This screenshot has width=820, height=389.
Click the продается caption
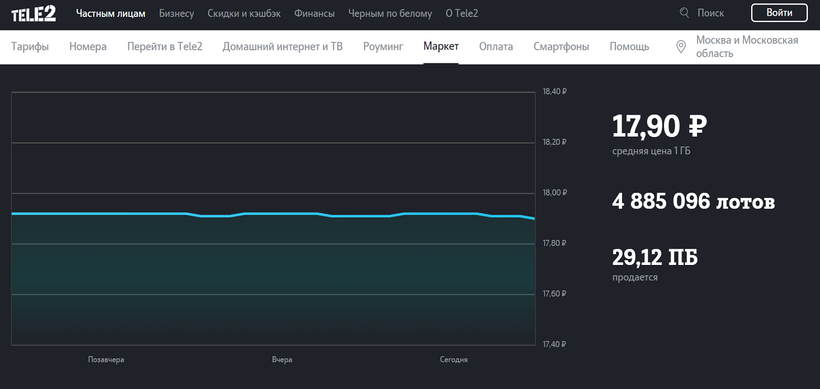(635, 278)
